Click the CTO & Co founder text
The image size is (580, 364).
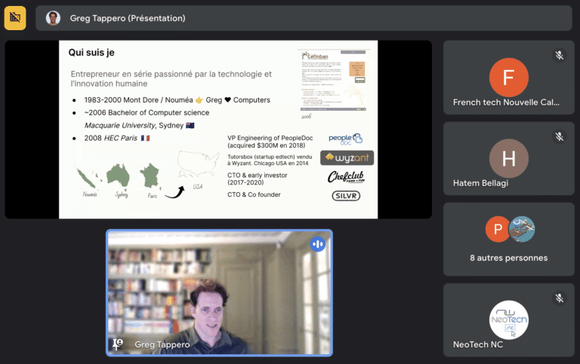click(x=254, y=194)
